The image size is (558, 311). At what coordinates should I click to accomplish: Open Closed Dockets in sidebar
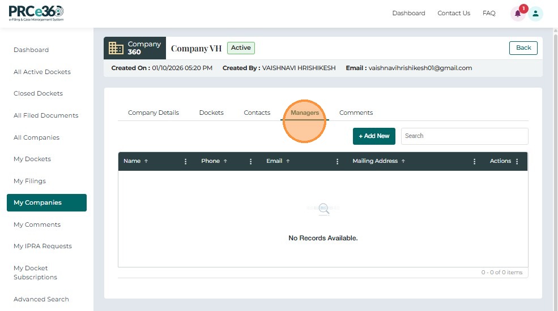tap(38, 93)
